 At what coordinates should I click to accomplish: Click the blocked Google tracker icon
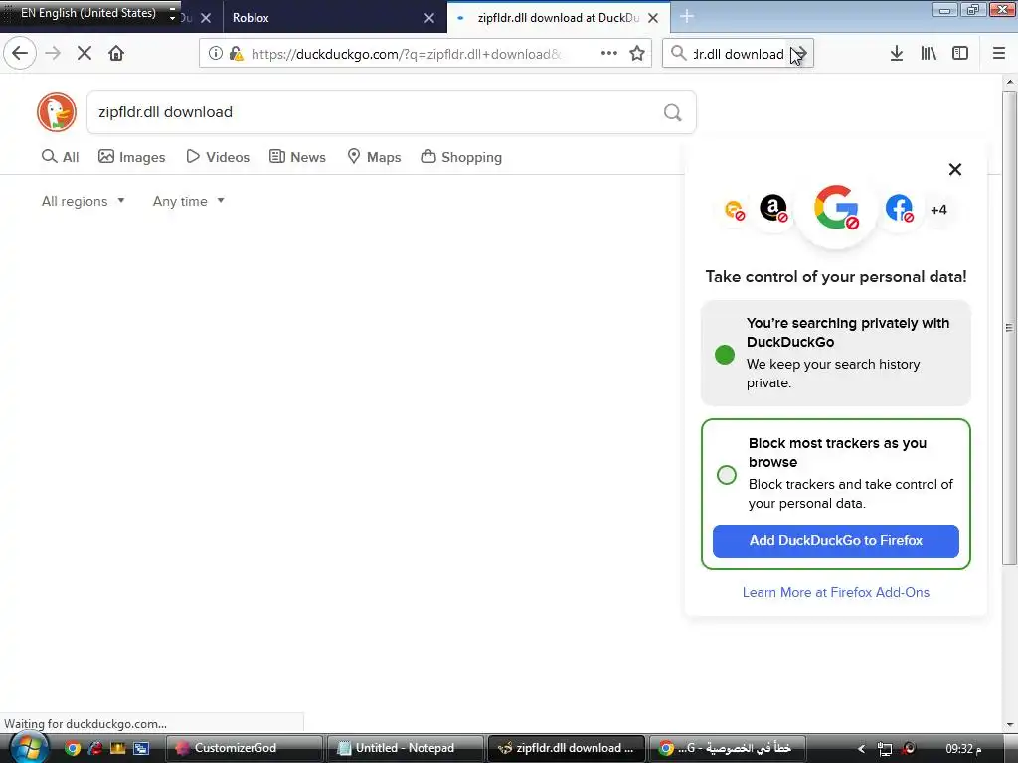click(x=836, y=208)
